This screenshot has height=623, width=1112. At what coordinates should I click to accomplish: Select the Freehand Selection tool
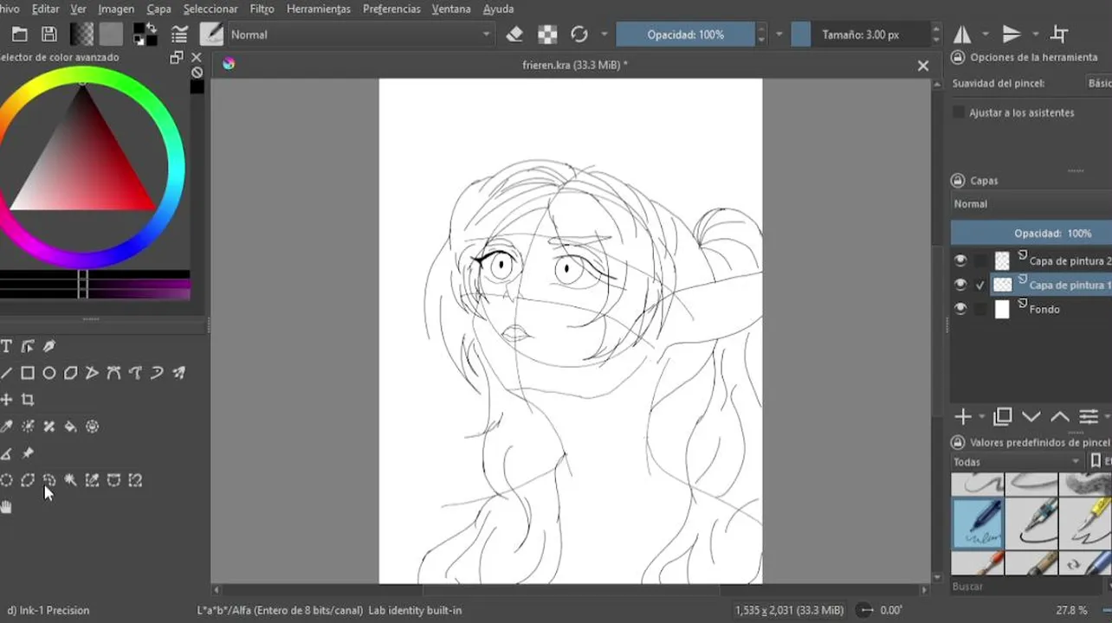pyautogui.click(x=49, y=480)
